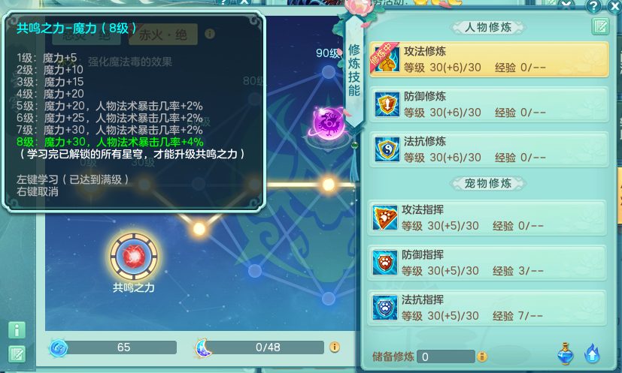Image resolution: width=622 pixels, height=373 pixels.
Task: Select the 防御修炼 shield icon
Action: click(387, 104)
